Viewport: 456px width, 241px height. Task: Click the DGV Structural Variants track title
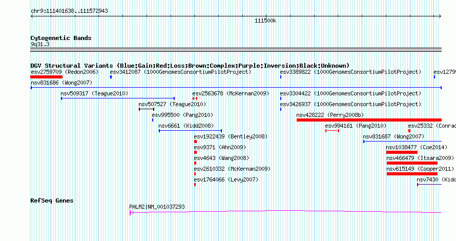[x=190, y=66]
